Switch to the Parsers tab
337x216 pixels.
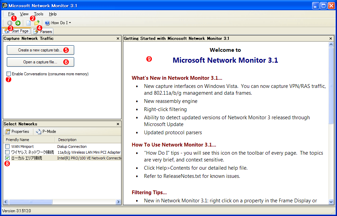(x=43, y=31)
